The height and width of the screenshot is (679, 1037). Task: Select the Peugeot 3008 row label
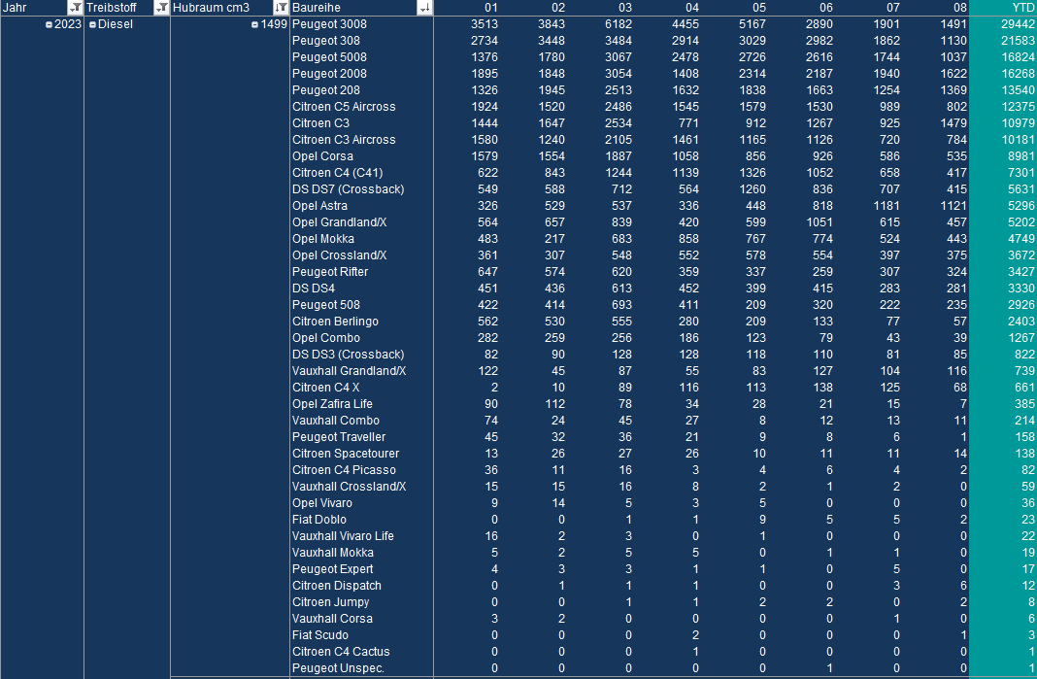[x=329, y=24]
